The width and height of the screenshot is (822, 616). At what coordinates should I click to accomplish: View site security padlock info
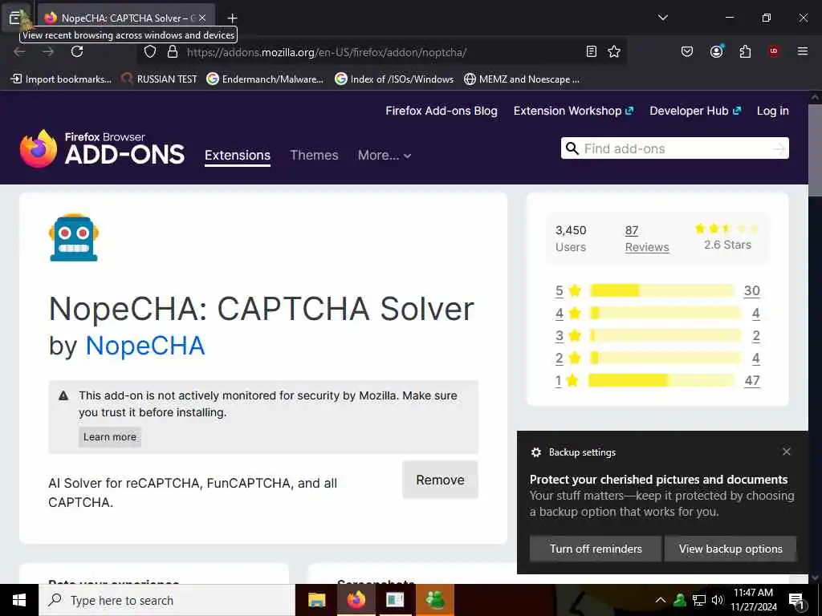[x=172, y=51]
